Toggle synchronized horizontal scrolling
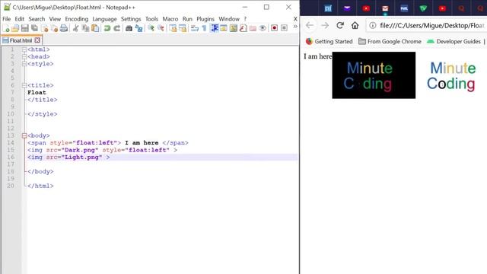This screenshot has height=274, width=487. [x=183, y=28]
